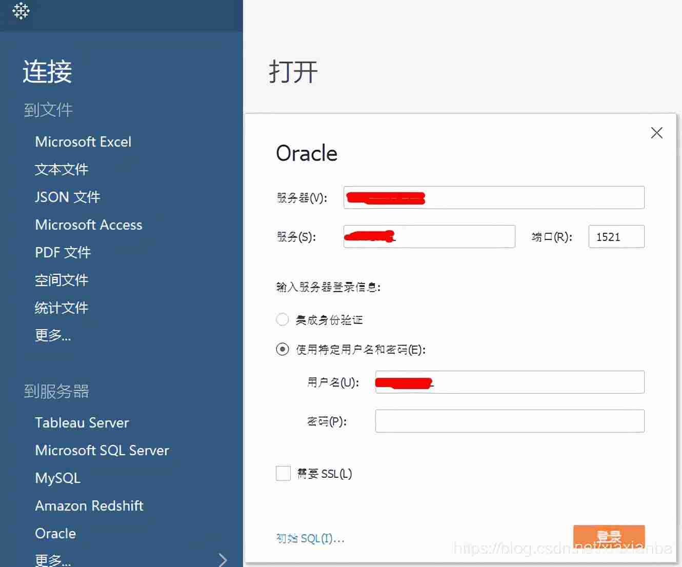Select the 集成身份验证 radio button
Viewport: 682px width, 567px height.
click(x=283, y=319)
